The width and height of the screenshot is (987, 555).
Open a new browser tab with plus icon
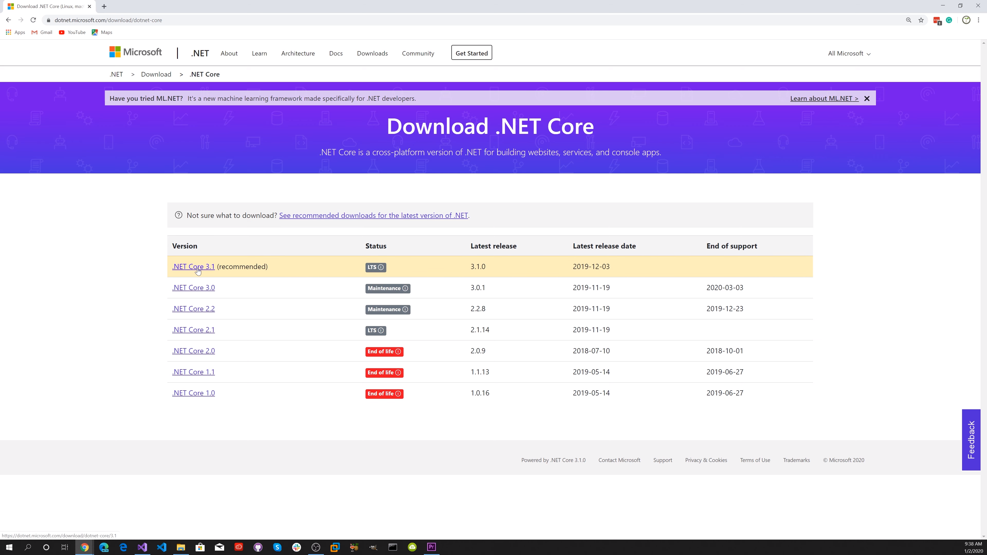click(104, 6)
